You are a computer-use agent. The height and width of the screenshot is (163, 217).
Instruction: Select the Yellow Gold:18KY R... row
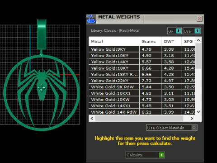point(142,74)
